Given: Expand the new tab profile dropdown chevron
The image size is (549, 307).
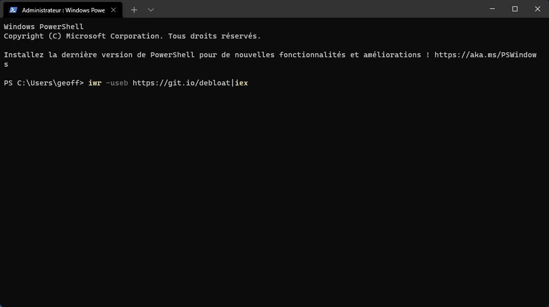Looking at the screenshot, I should tap(151, 10).
